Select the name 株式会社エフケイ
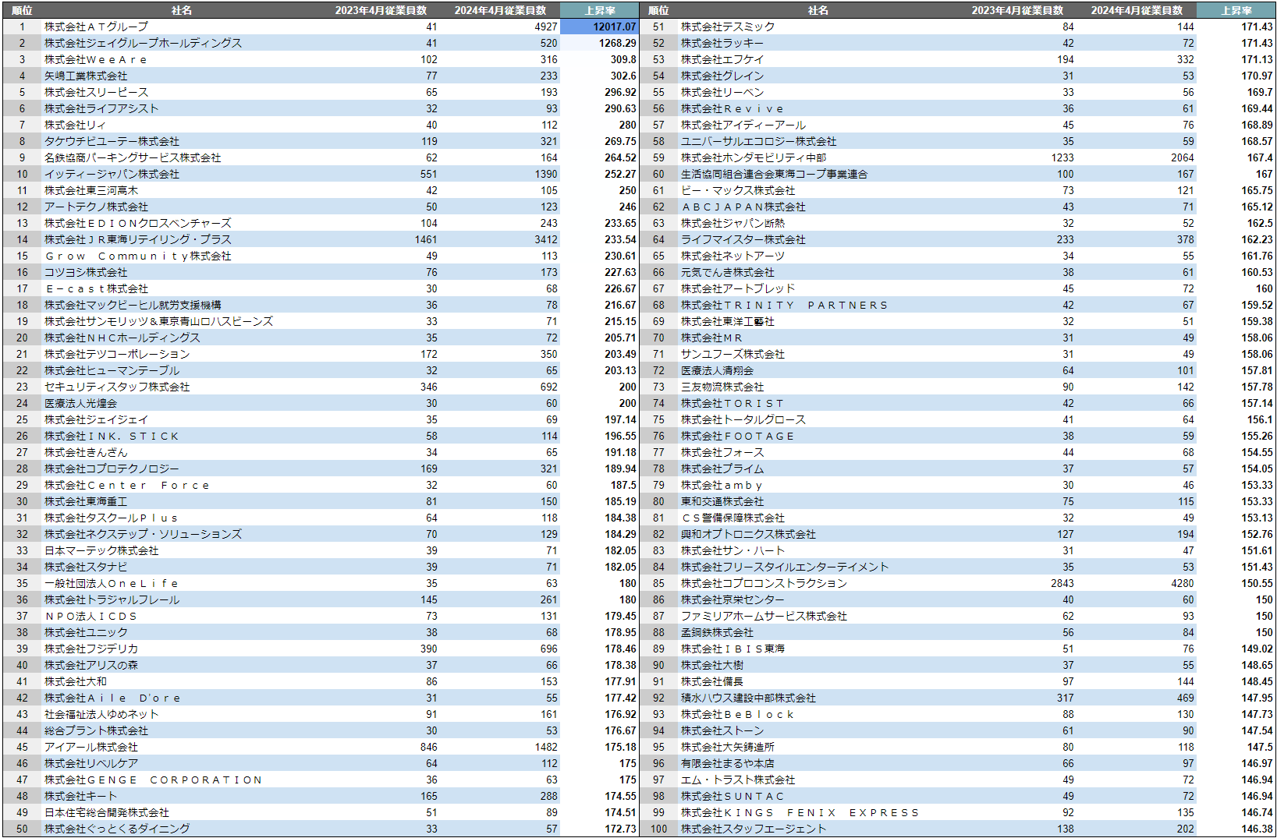The height and width of the screenshot is (838, 1277). [722, 59]
